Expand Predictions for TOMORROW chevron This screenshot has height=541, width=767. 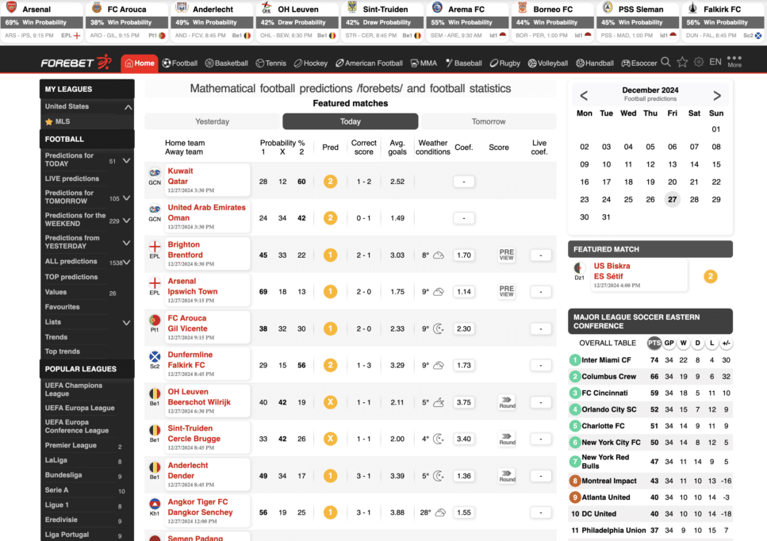pyautogui.click(x=127, y=198)
